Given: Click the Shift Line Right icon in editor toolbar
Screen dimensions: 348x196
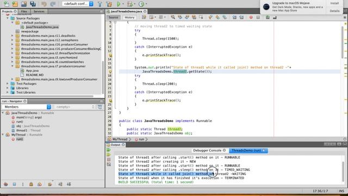Looking at the screenshot, I should coord(241,17).
